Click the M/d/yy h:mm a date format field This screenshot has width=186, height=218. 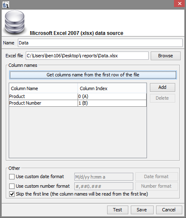click(x=104, y=177)
